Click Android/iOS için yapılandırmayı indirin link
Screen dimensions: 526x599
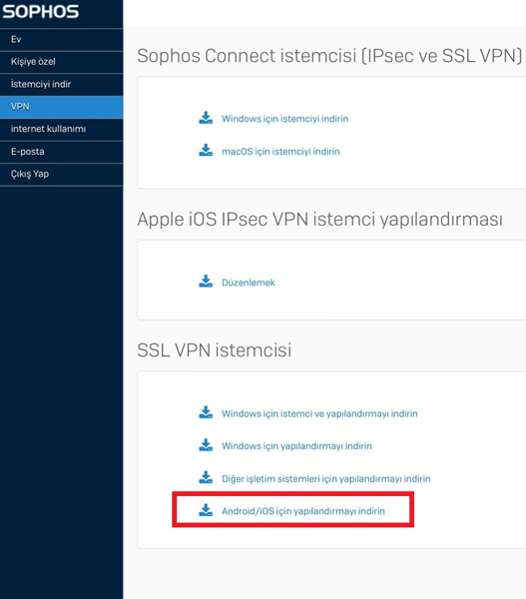click(x=303, y=511)
